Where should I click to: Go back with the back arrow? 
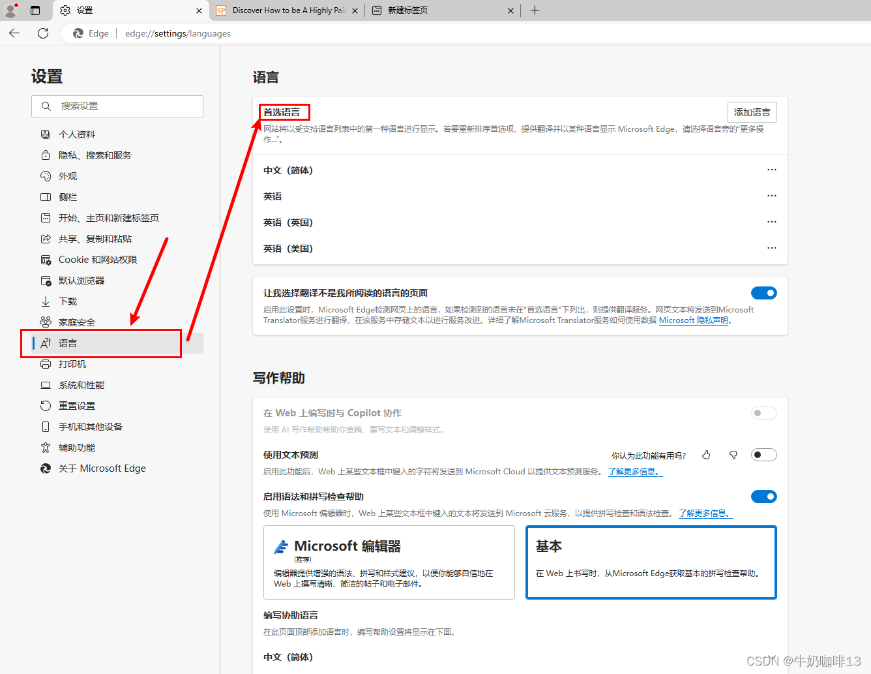15,33
